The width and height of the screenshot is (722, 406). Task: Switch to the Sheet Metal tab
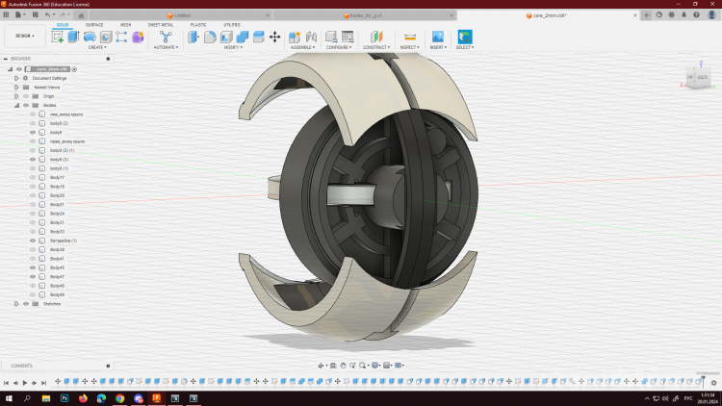click(161, 25)
